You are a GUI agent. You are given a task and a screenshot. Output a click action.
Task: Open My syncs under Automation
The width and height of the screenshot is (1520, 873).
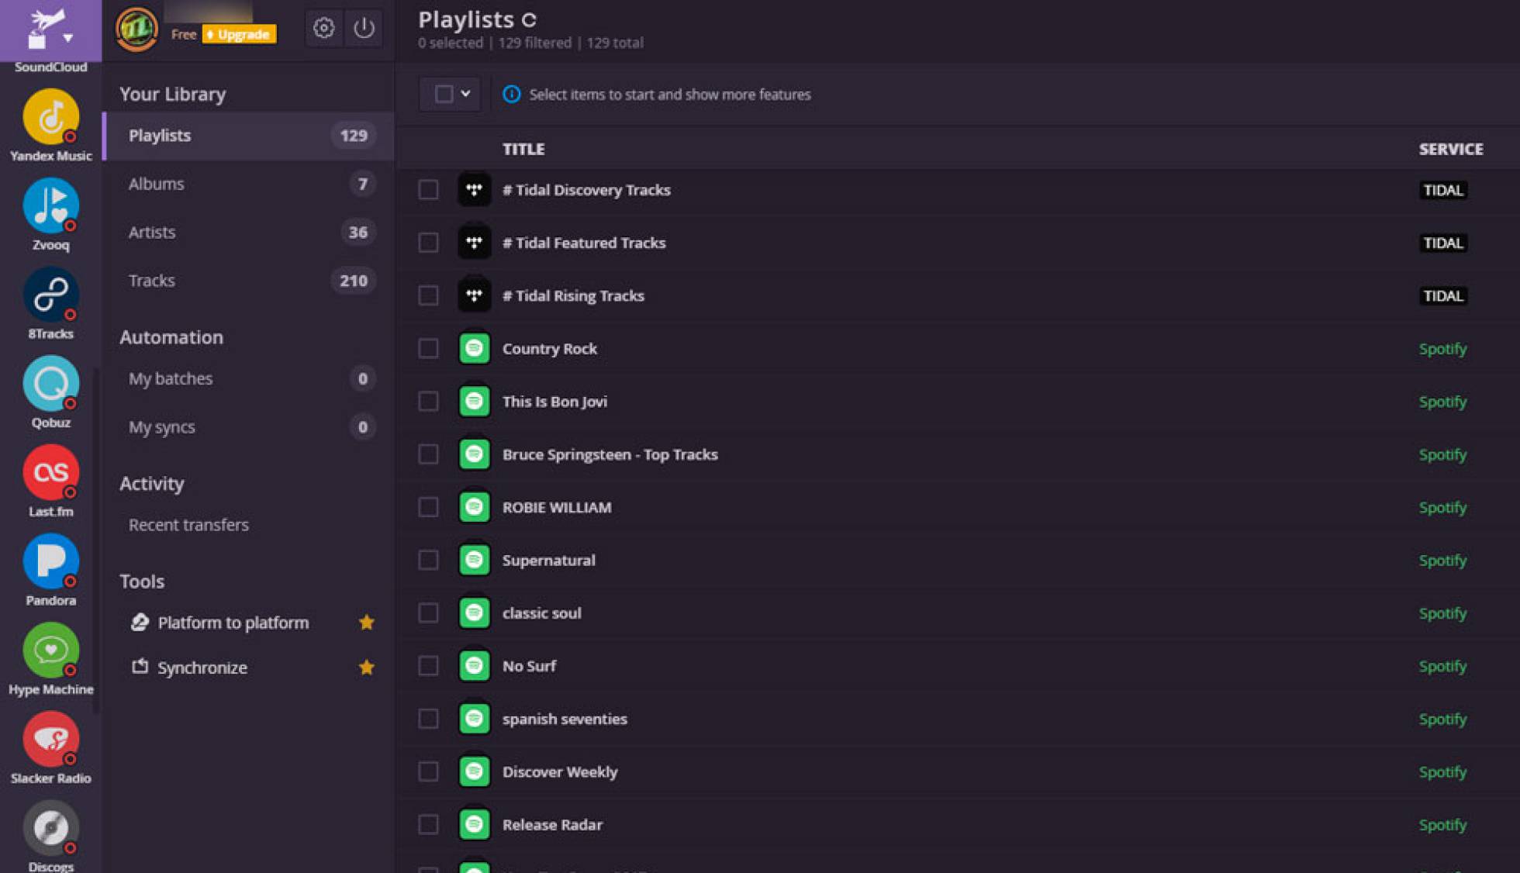click(x=248, y=427)
